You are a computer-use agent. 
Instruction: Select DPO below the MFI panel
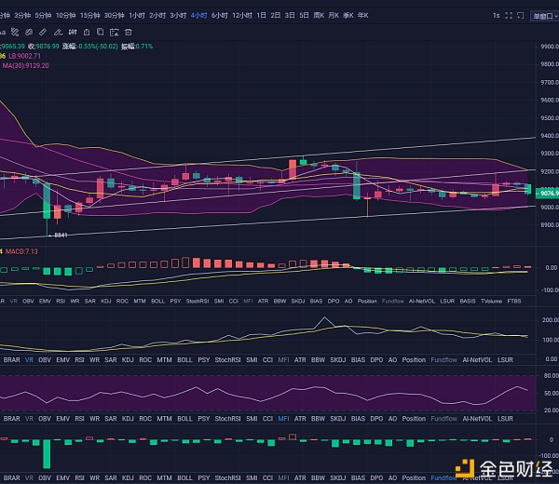click(x=376, y=419)
